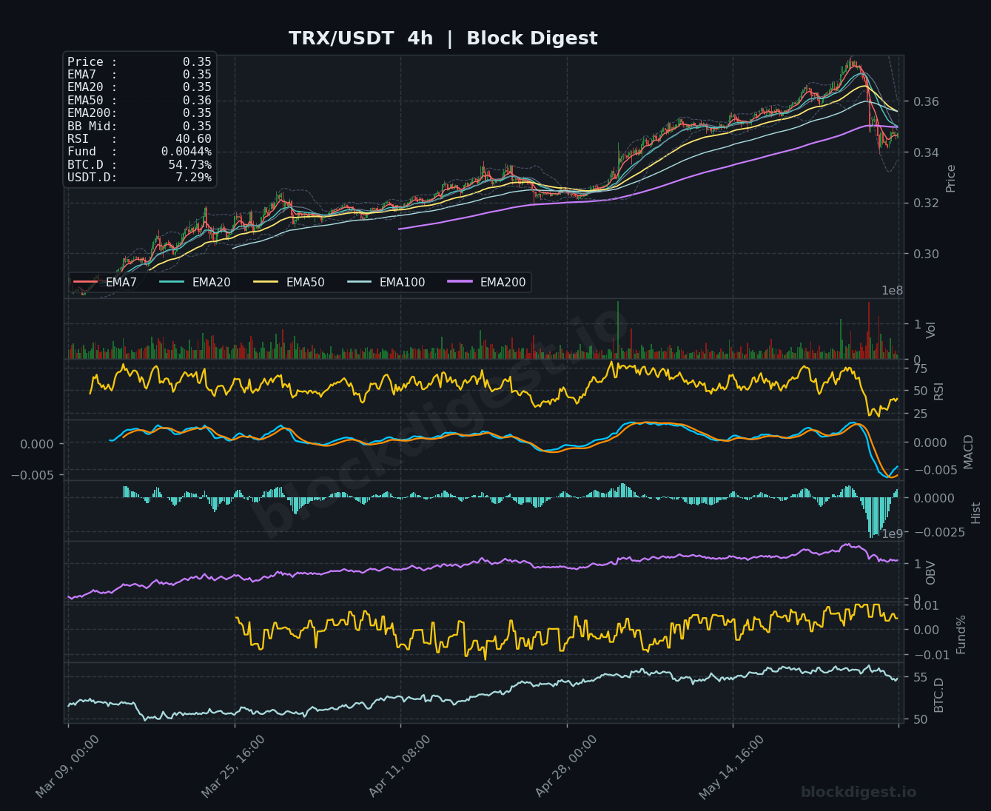Click the EMA7 legend entry
The width and height of the screenshot is (991, 811).
pyautogui.click(x=105, y=282)
